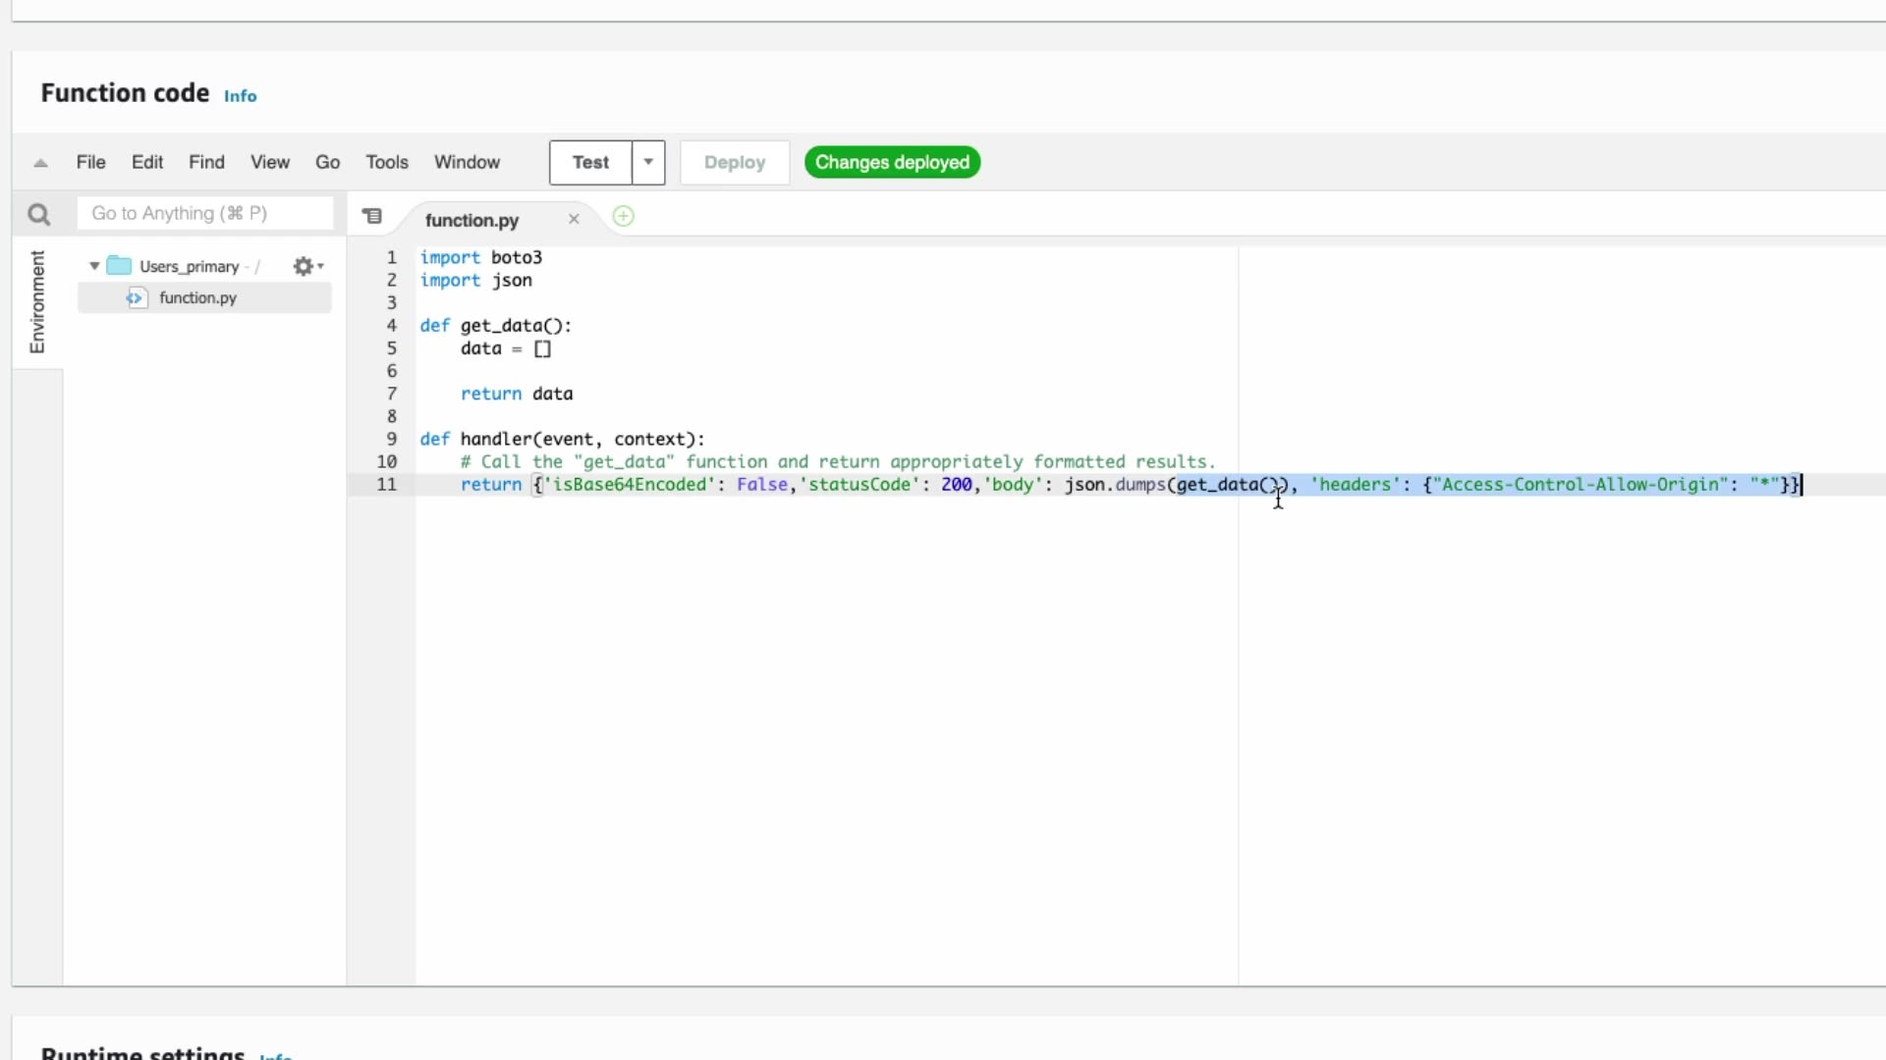Viewport: 1886px width, 1060px height.
Task: Click the Users_primary folder icon
Action: click(119, 266)
